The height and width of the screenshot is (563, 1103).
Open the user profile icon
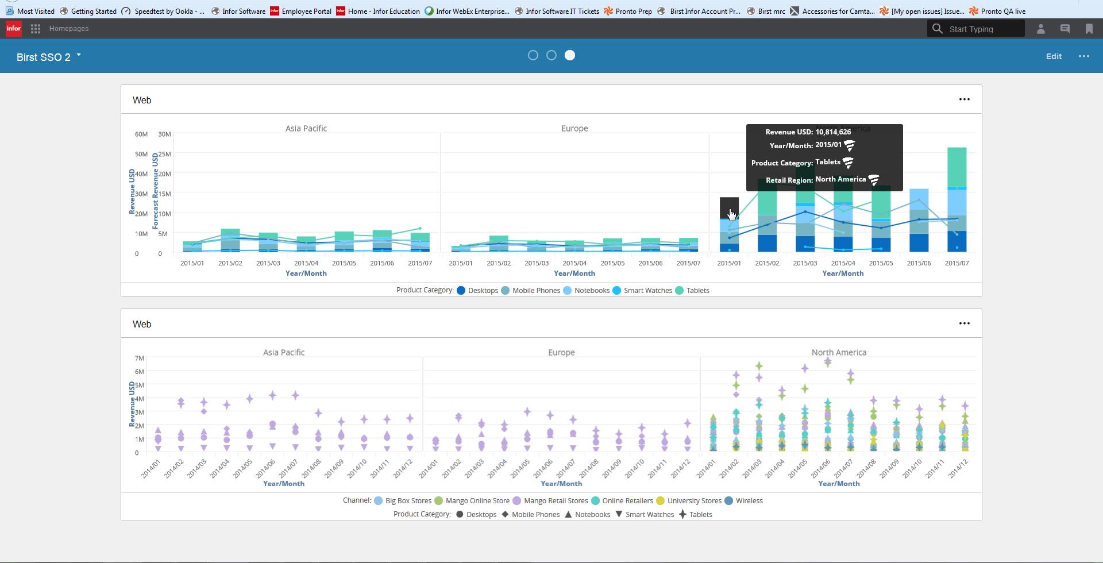(x=1040, y=29)
